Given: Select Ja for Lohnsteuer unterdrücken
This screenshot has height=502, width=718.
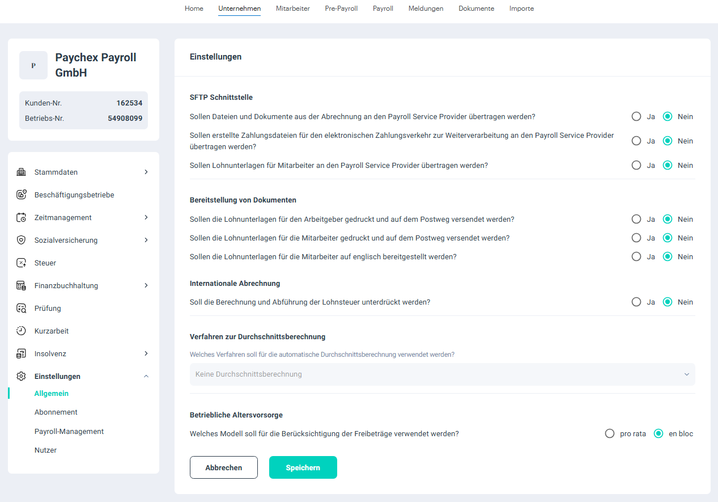Looking at the screenshot, I should 636,302.
